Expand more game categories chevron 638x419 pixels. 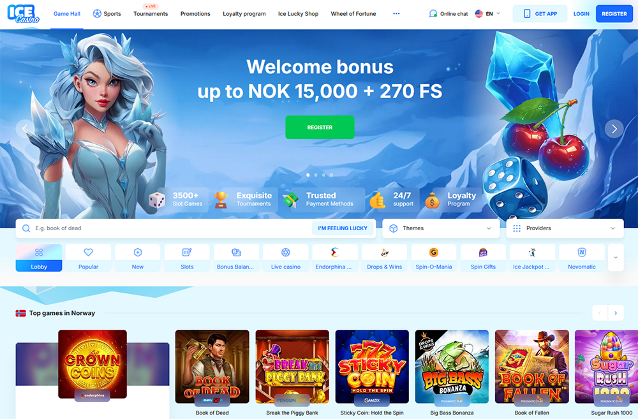point(616,258)
